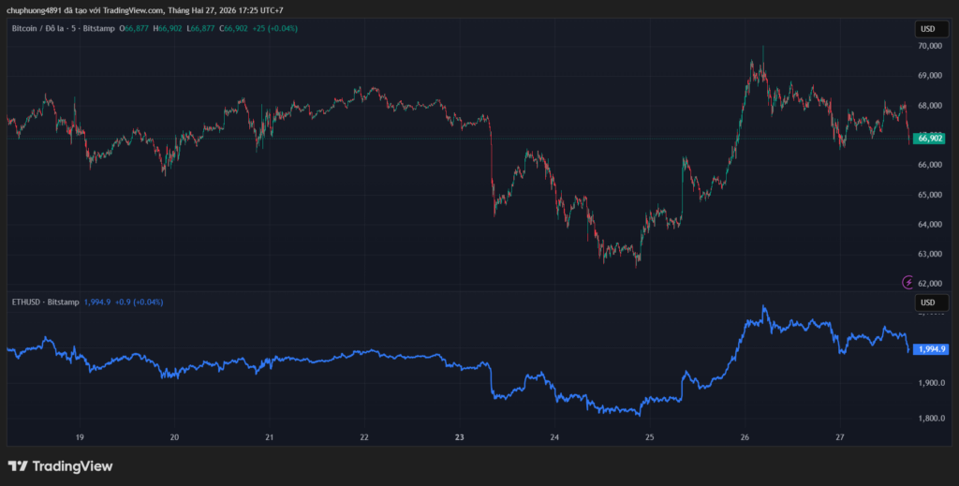
Task: Click the 65,000 level on price scale
Action: pyautogui.click(x=928, y=195)
